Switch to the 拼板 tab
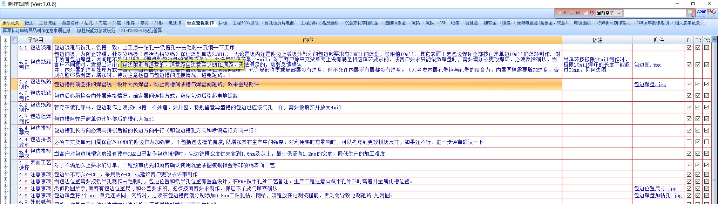This screenshot has width=718, height=204. (223, 23)
